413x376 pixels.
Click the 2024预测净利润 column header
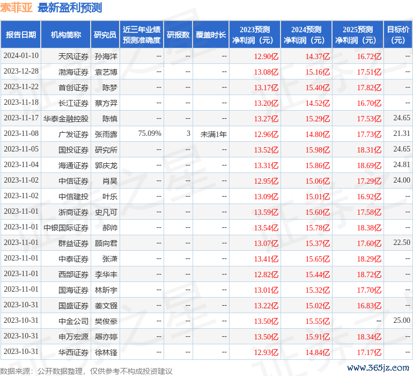click(306, 34)
